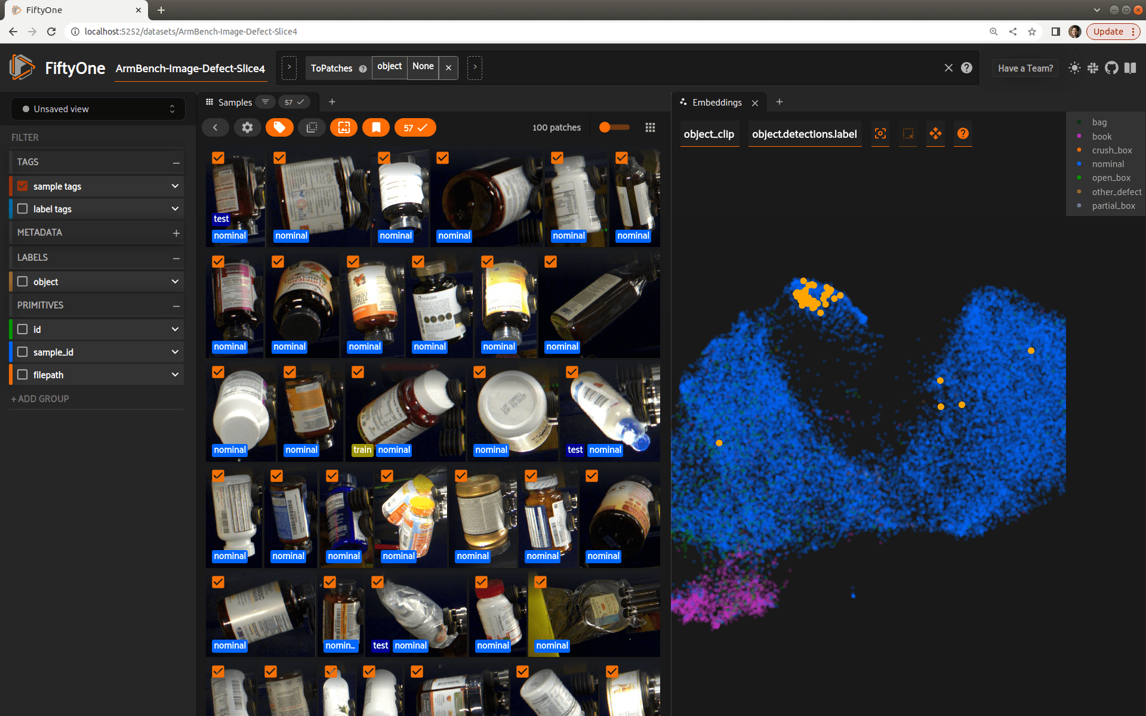Open display options gear in samples toolbar
The width and height of the screenshot is (1146, 716).
click(x=247, y=127)
